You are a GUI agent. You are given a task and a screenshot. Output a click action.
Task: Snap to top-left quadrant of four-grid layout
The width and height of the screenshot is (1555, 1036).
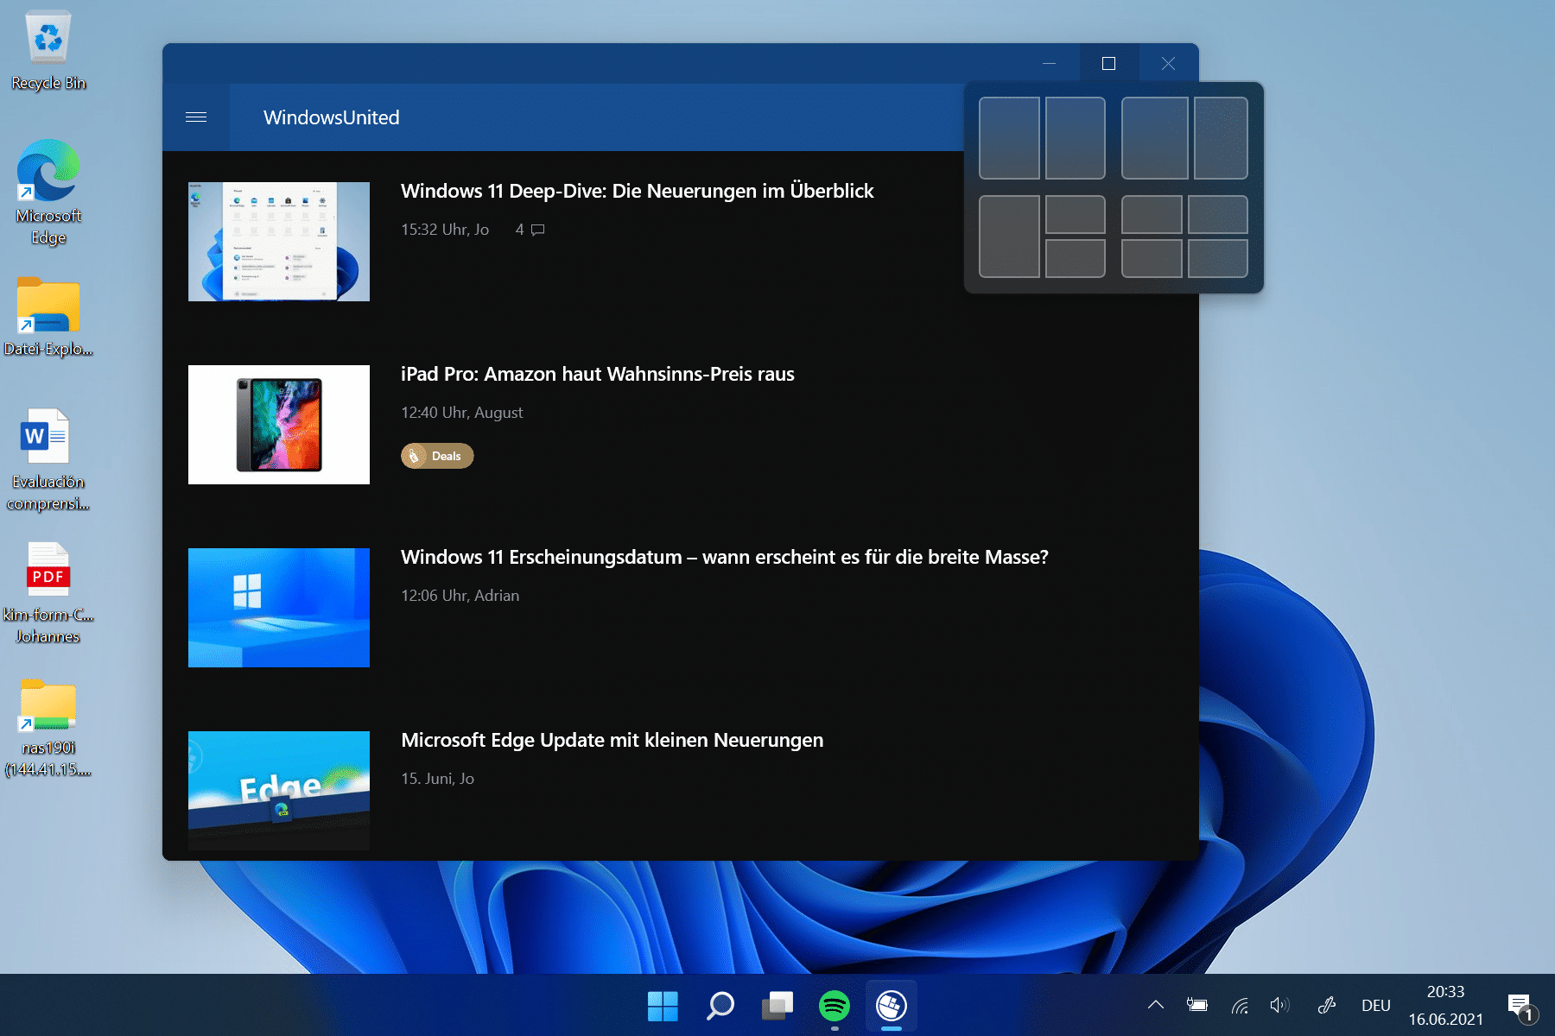1152,214
